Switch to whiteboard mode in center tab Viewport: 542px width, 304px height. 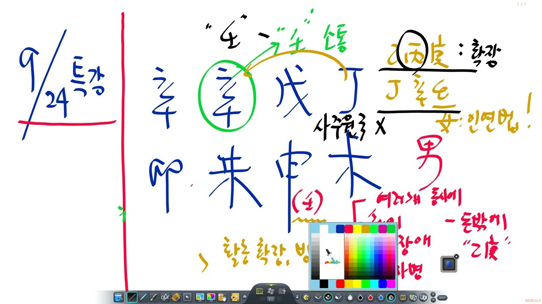260,291
